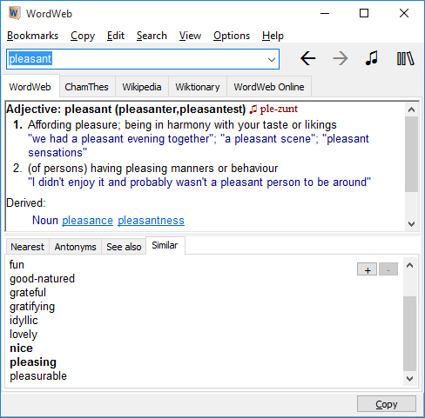The image size is (425, 418).
Task: Open the Bookmarks menu
Action: click(33, 36)
